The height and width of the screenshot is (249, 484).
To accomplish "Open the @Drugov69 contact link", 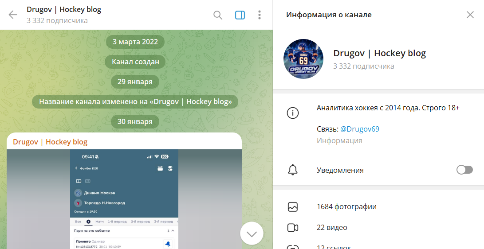I will [x=359, y=129].
